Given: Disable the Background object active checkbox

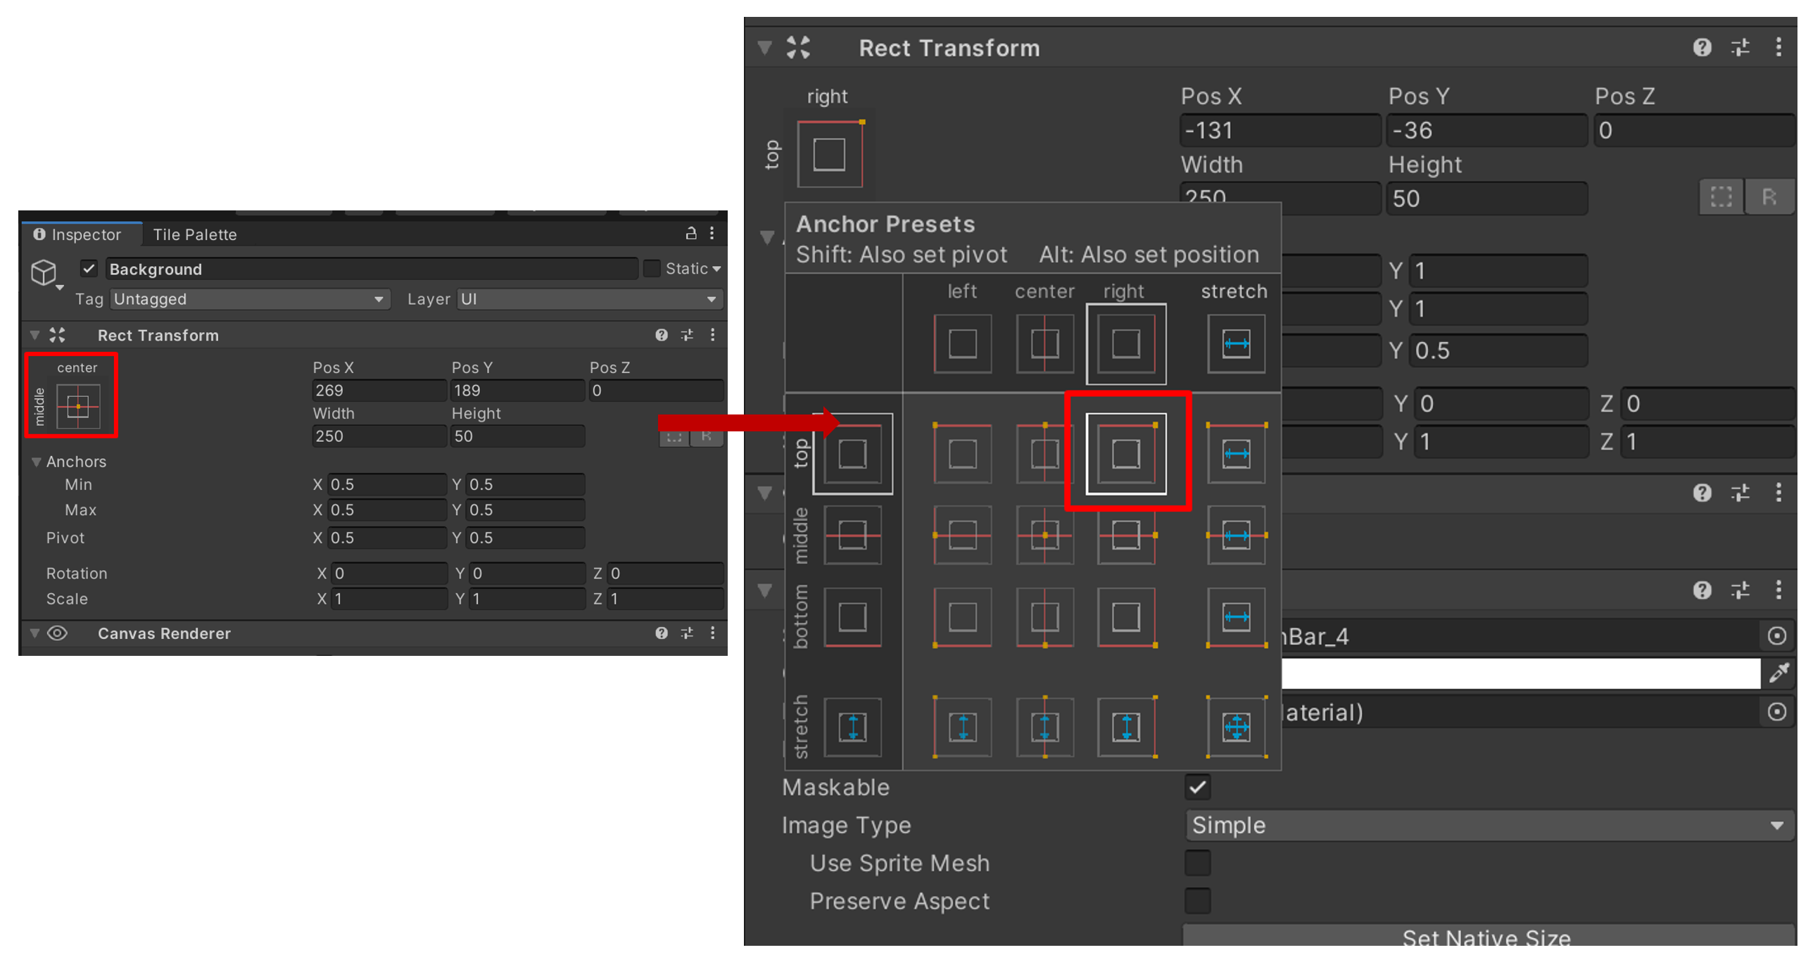Looking at the screenshot, I should click(x=89, y=268).
